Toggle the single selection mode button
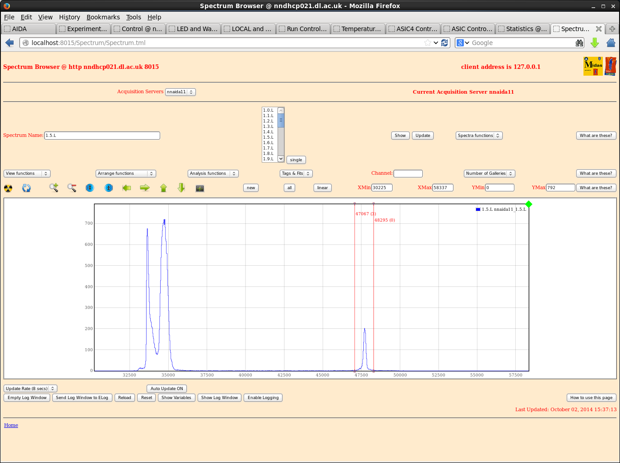This screenshot has width=620, height=463. pyautogui.click(x=296, y=160)
